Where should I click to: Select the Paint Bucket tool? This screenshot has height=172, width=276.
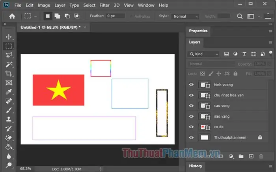(x=9, y=147)
